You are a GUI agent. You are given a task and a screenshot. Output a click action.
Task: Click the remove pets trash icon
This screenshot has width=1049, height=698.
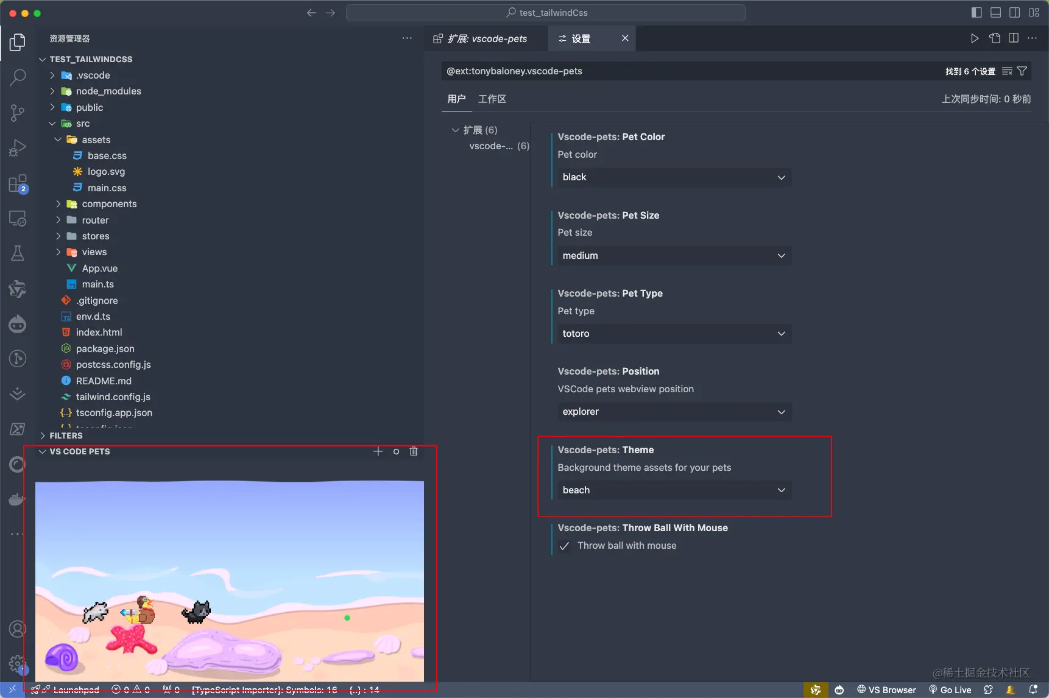click(414, 451)
